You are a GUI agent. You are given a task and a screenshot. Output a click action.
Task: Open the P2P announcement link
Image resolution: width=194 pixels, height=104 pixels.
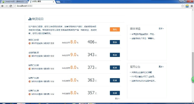[143, 76]
